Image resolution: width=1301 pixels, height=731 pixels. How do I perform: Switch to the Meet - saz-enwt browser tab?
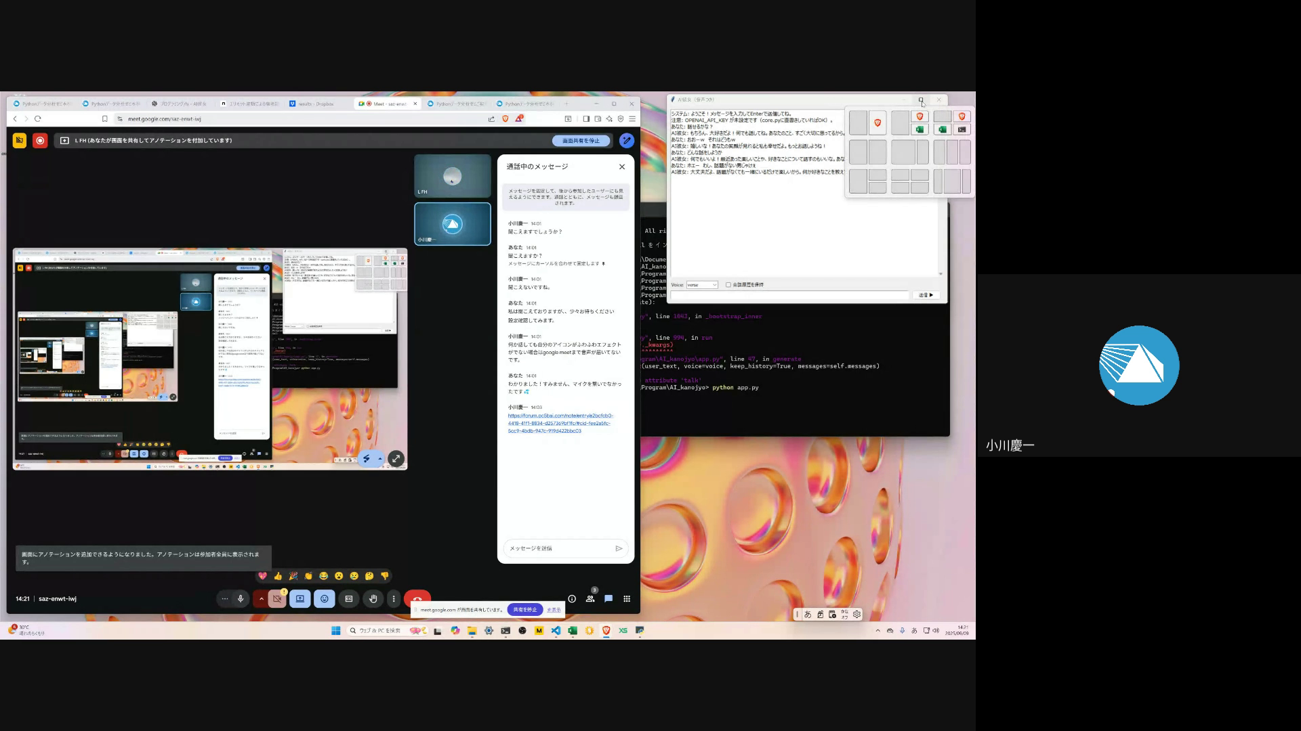point(389,104)
